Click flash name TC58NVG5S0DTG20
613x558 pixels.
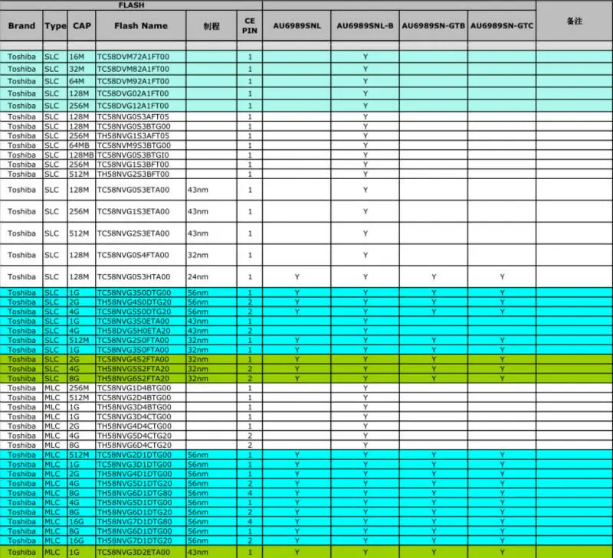pos(134,312)
